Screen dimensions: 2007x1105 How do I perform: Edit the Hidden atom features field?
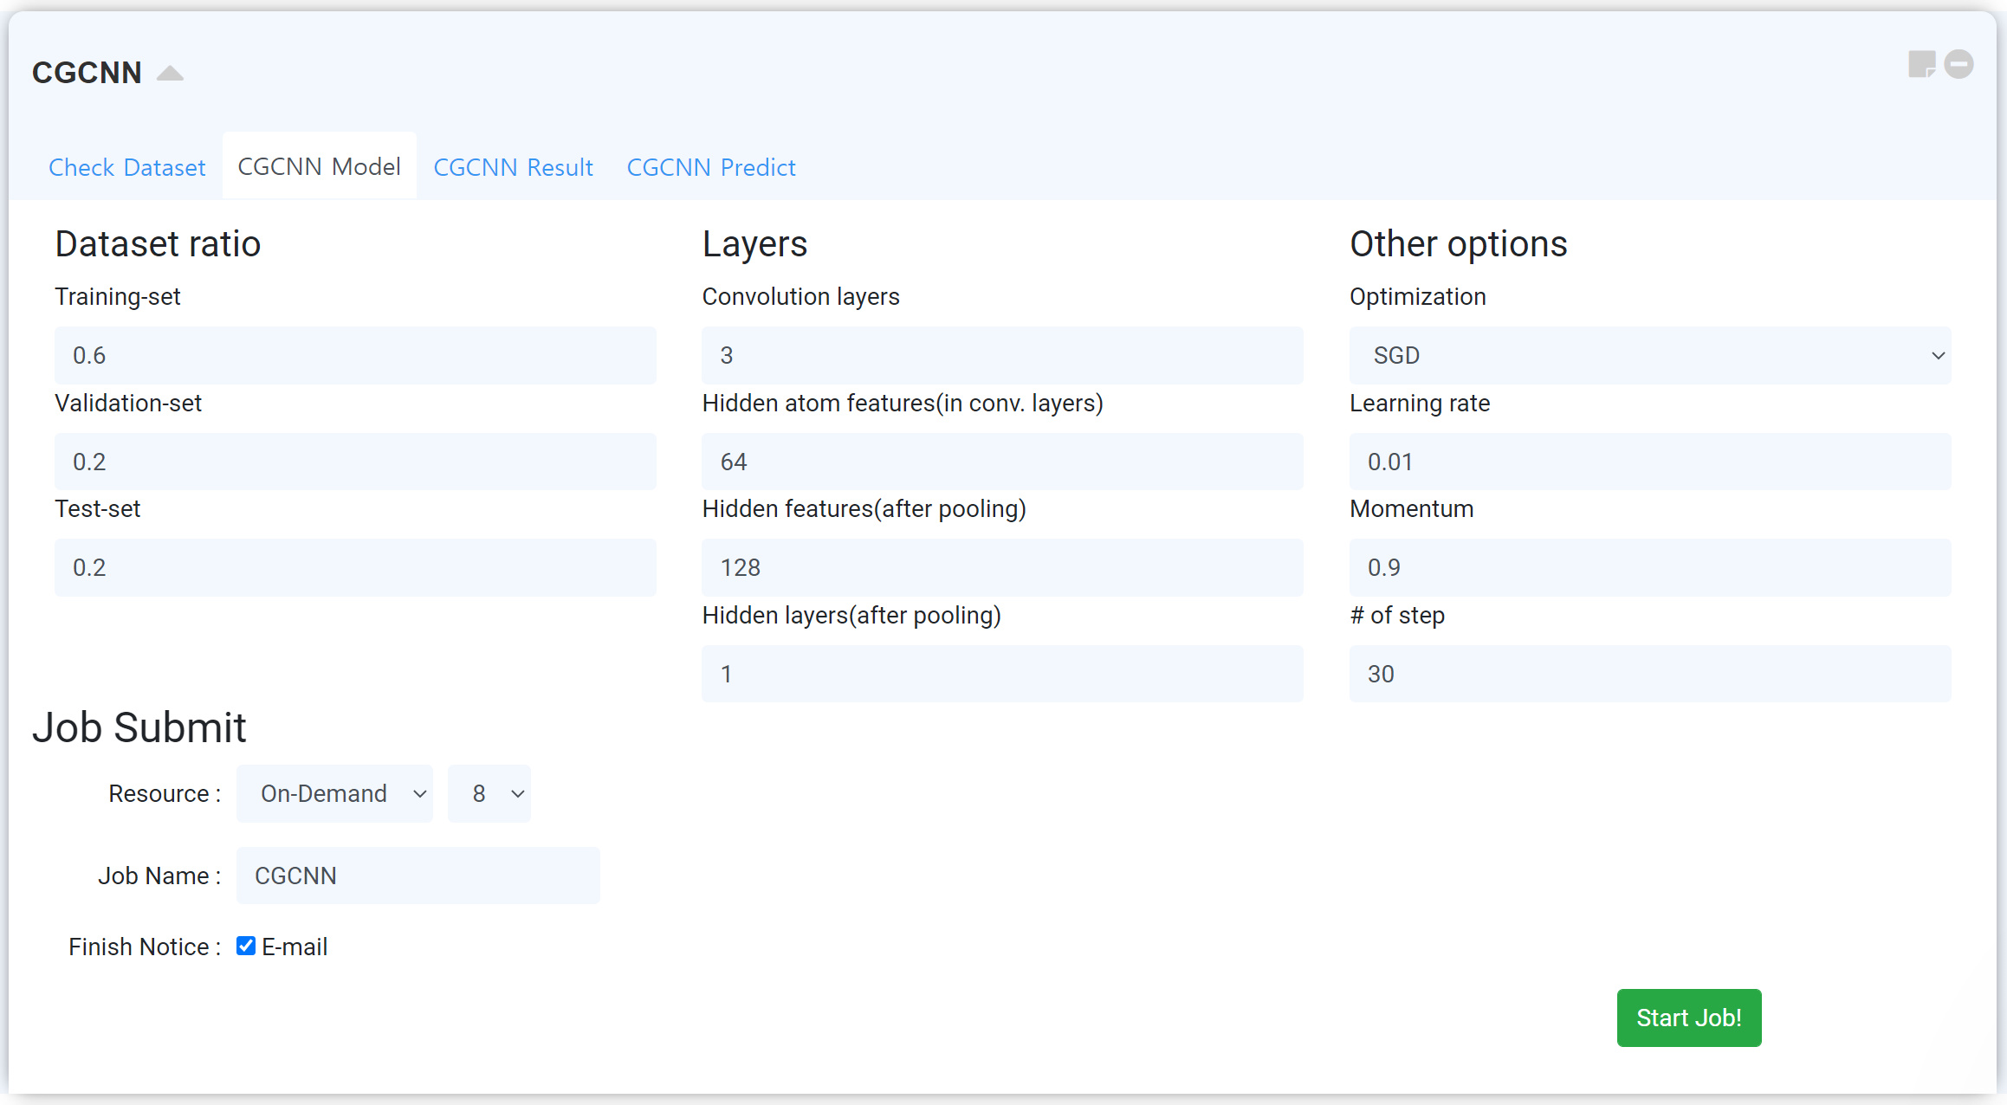click(1002, 462)
